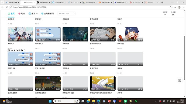
Task: Click the address bar URL
Action: point(30,7)
